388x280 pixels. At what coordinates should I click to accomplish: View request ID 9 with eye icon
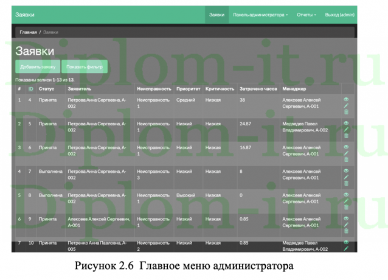tap(346, 219)
